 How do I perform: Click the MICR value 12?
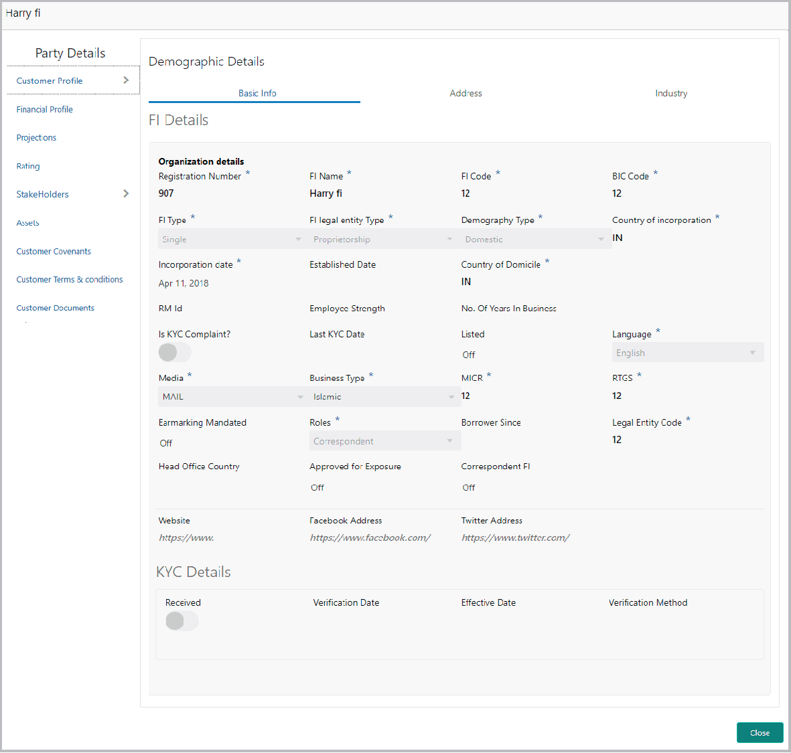pyautogui.click(x=465, y=396)
